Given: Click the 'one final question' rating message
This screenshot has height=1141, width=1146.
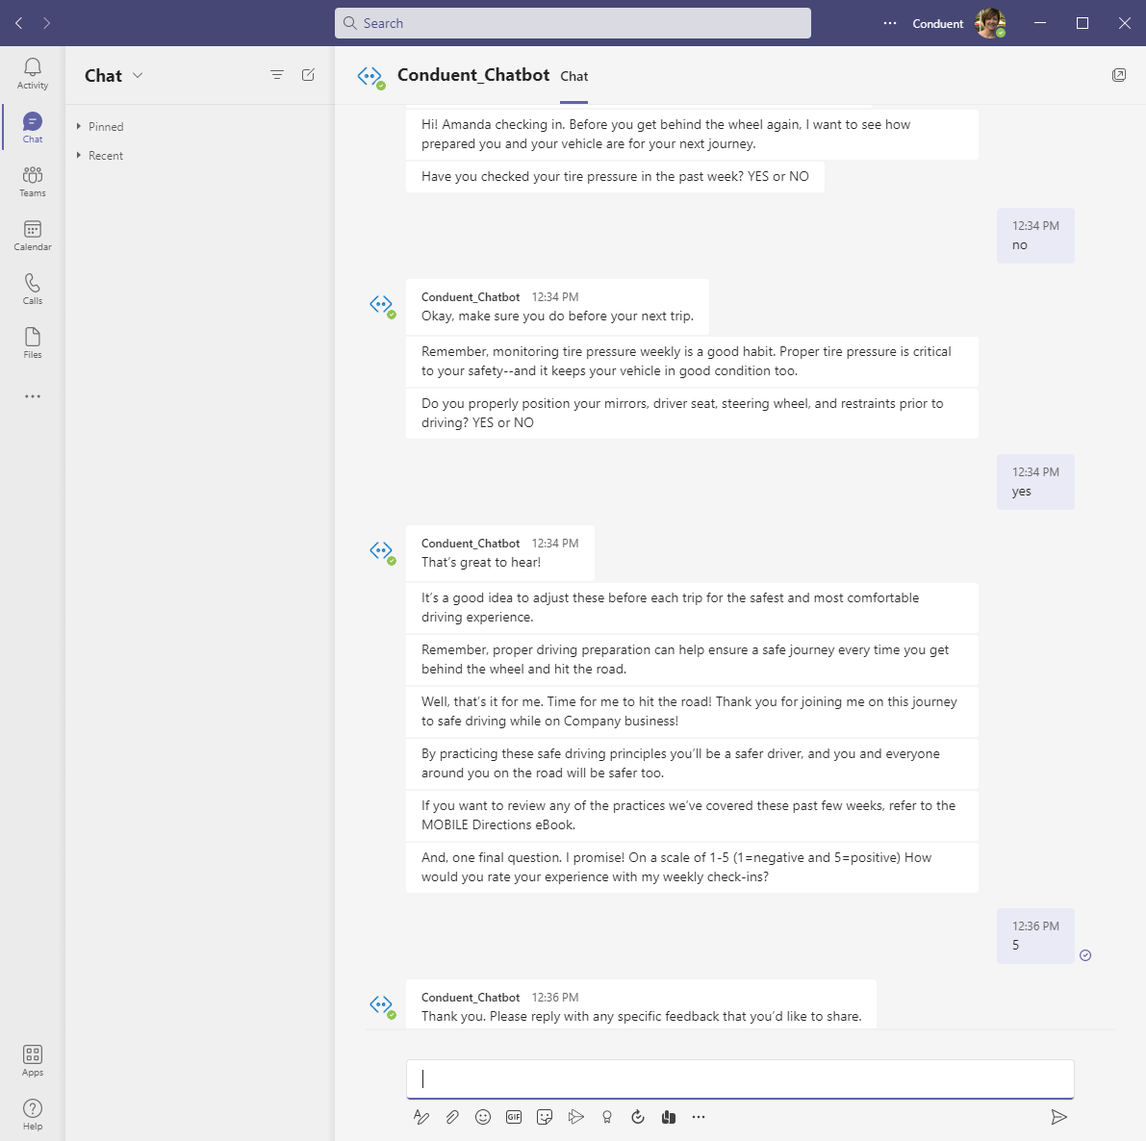Looking at the screenshot, I should point(692,867).
